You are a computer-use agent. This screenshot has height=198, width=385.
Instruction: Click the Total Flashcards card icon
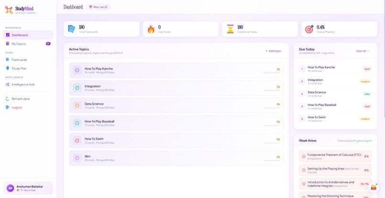tap(72, 29)
